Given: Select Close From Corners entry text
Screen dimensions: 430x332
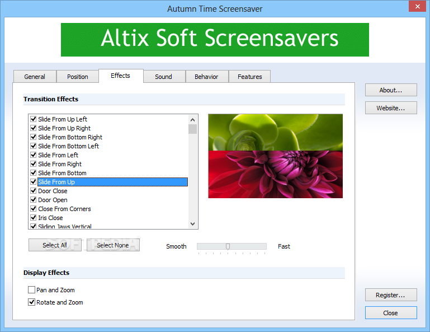Looking at the screenshot, I should [64, 209].
